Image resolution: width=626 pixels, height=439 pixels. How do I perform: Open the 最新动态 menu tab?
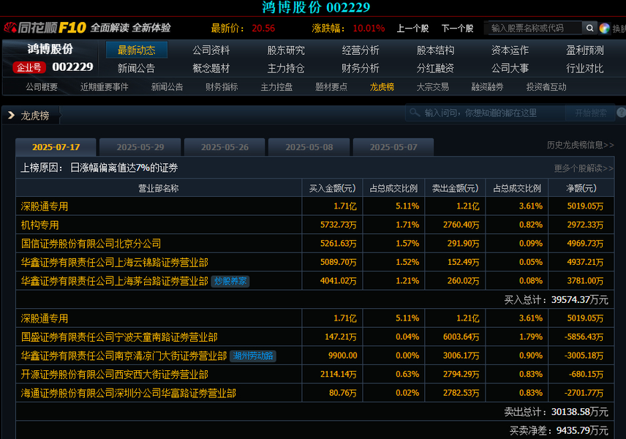137,50
